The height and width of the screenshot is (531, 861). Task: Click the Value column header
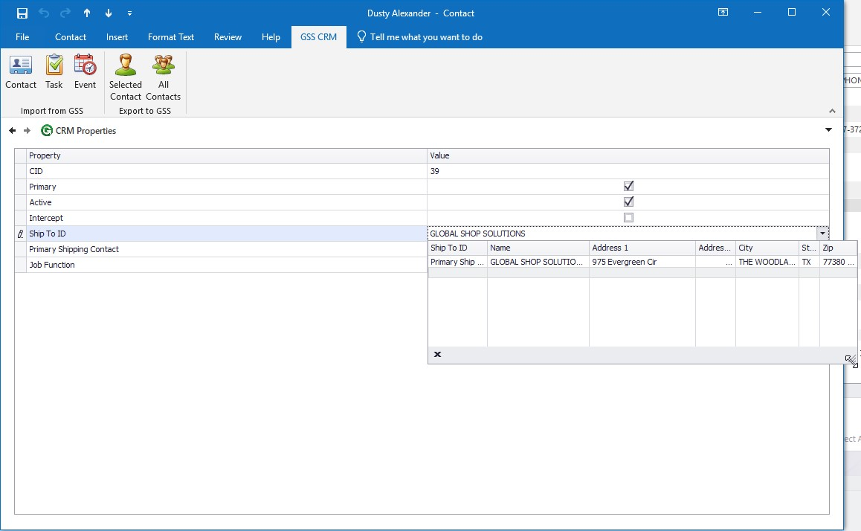click(628, 155)
